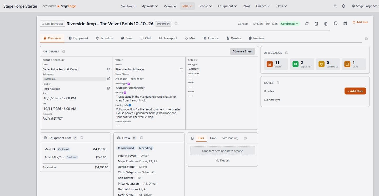379x196 pixels.
Task: Click bug icon beside Crew heading
Action: pos(141,138)
